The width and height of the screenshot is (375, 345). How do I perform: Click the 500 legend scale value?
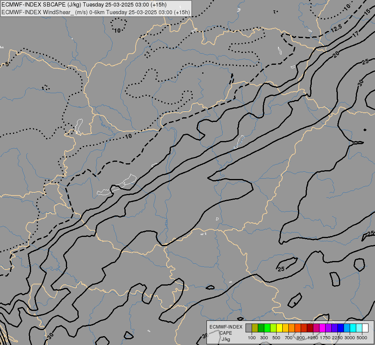click(x=276, y=338)
